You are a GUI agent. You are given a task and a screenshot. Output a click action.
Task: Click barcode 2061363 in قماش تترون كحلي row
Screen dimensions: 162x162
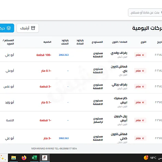[64, 138]
